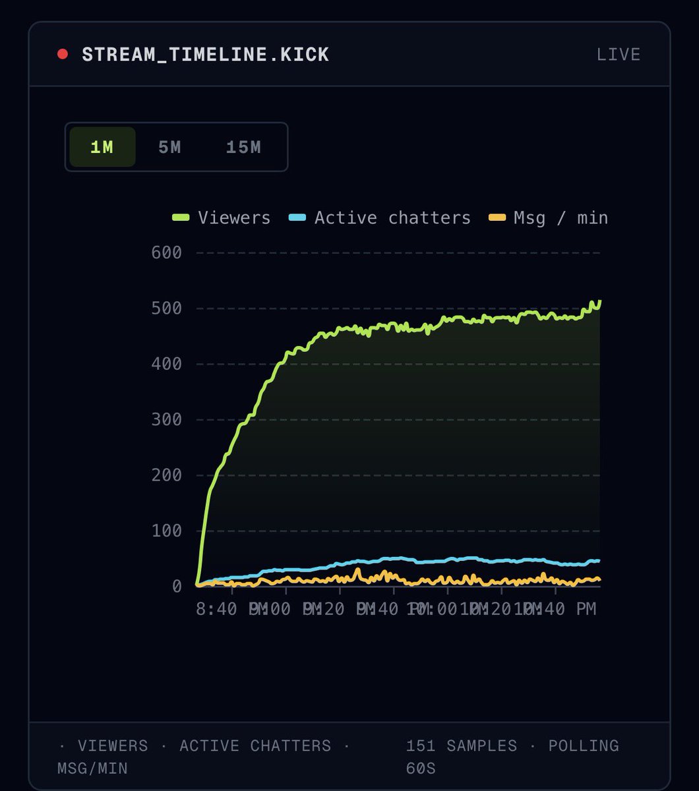Click the 500 y-axis label
Screen dimensions: 699x791
click(x=166, y=308)
